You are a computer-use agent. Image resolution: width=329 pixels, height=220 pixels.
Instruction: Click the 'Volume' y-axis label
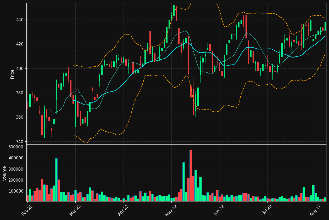click(x=5, y=173)
